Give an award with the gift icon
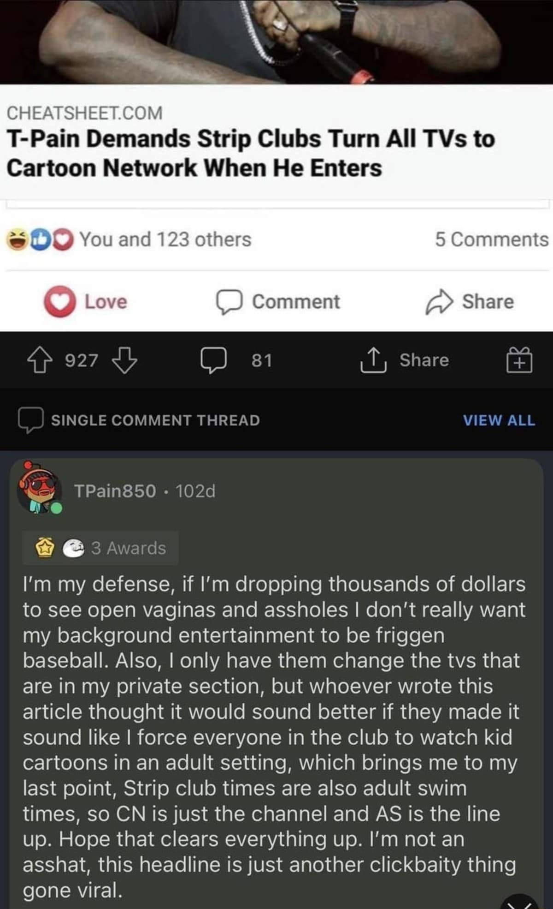 [519, 360]
